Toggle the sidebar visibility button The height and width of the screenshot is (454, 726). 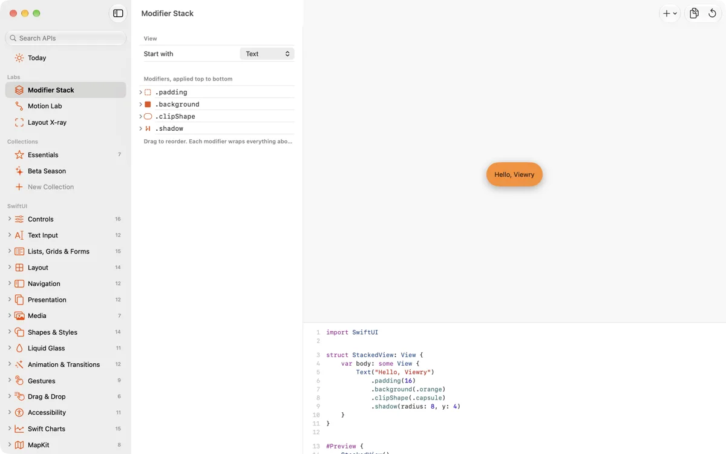[118, 13]
